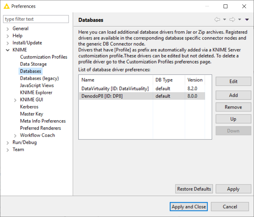Select the KNIME category label
Viewport: 254px width, 217px height.
pyautogui.click(x=20, y=50)
